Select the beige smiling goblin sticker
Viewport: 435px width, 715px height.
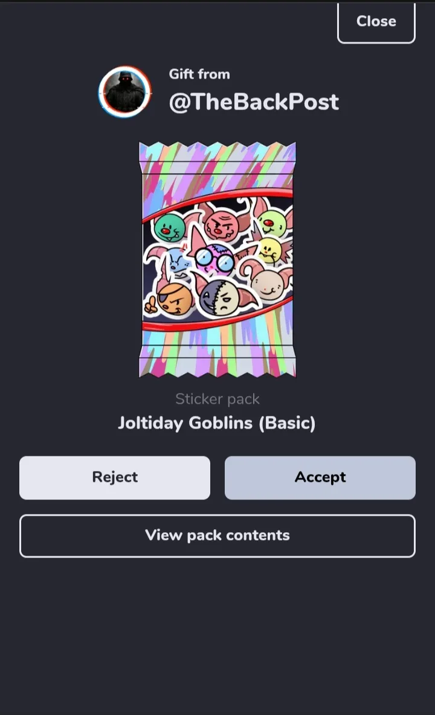click(268, 282)
